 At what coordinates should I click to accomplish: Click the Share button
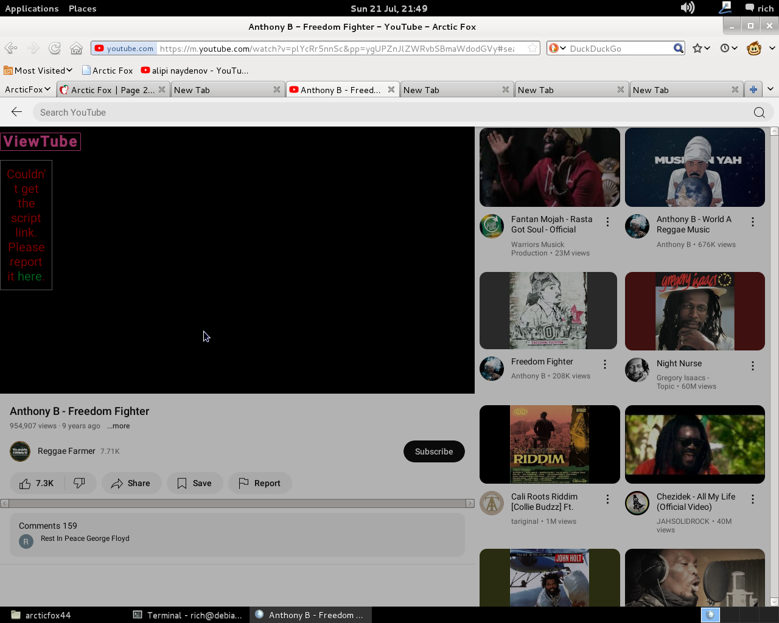pos(131,483)
